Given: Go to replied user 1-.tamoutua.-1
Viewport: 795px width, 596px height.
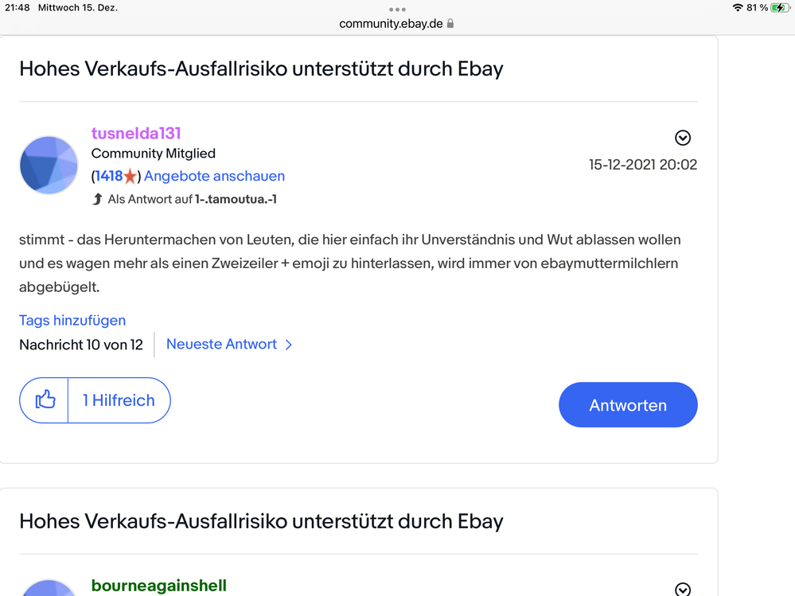Looking at the screenshot, I should [236, 199].
